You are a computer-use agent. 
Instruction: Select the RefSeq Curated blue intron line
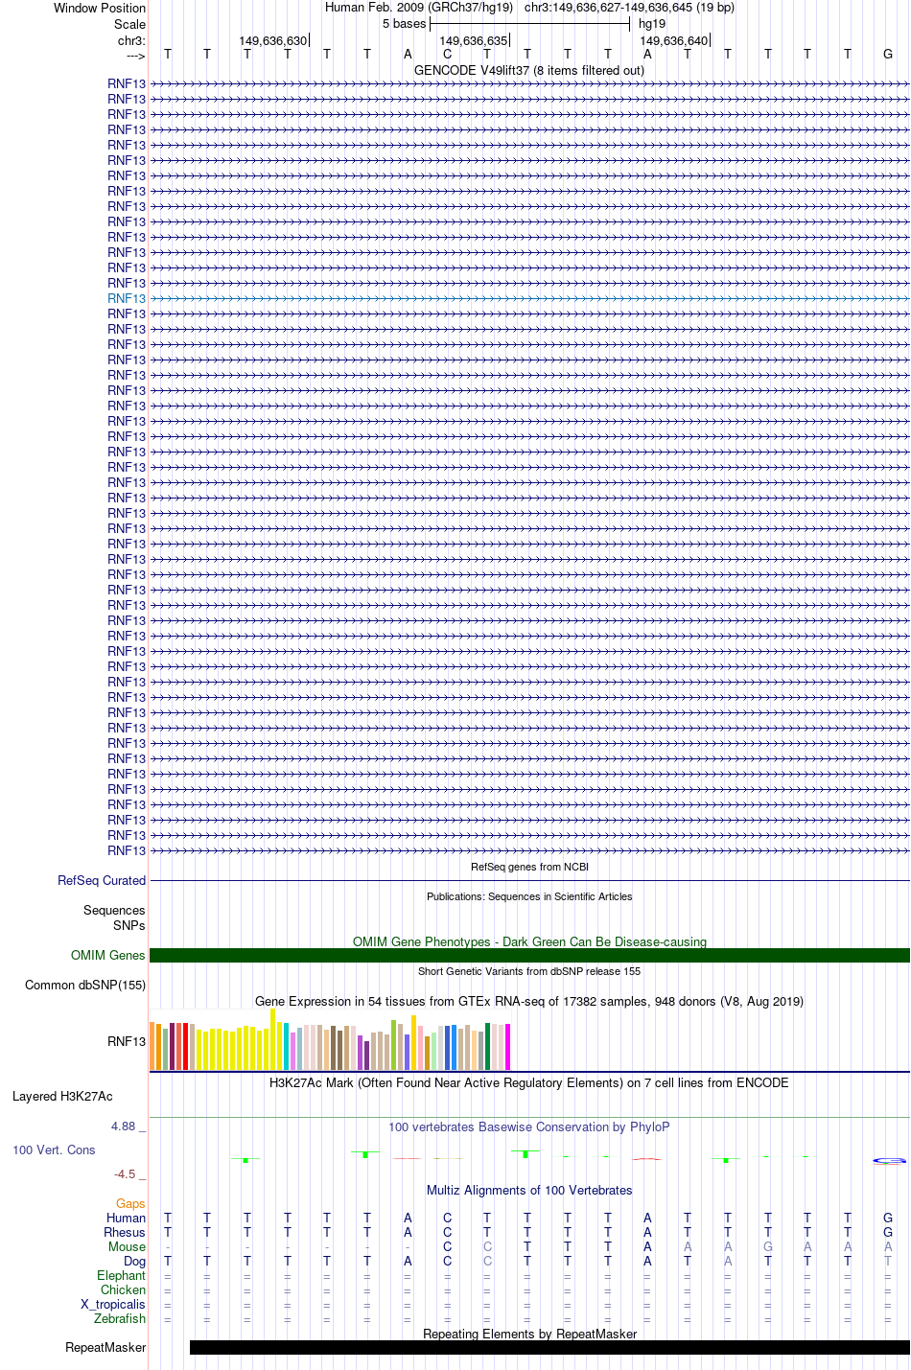(529, 880)
